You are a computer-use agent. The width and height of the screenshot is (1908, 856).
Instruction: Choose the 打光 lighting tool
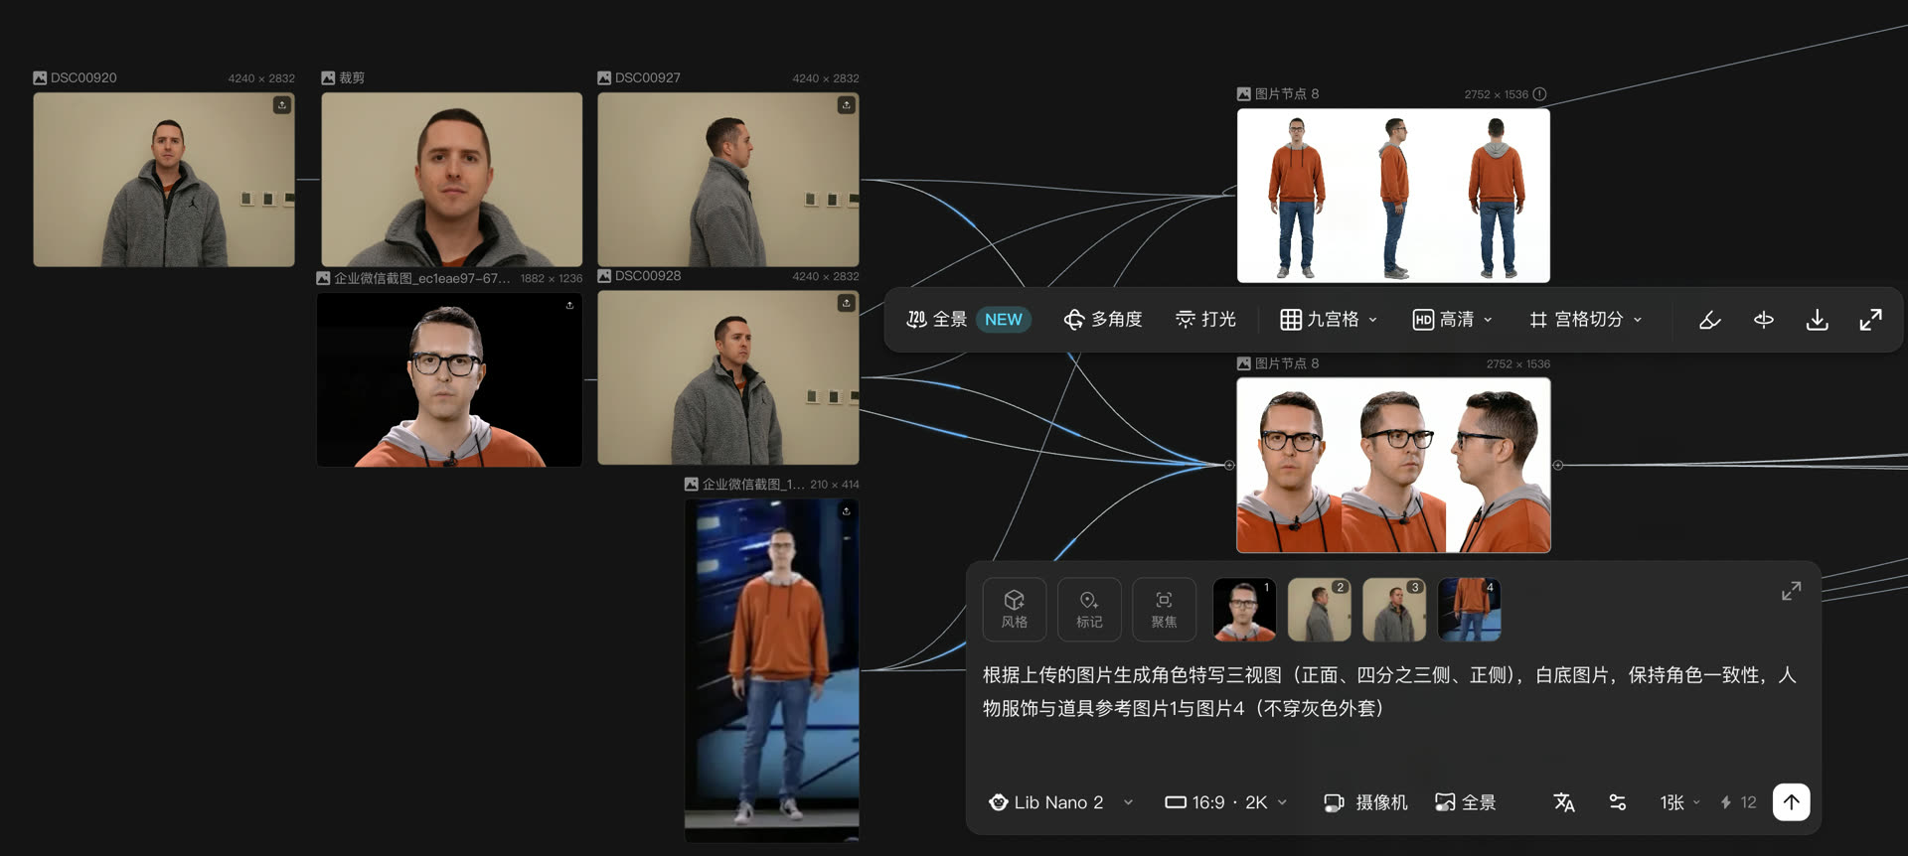click(1205, 319)
